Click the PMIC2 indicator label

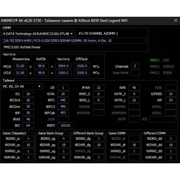[x=155, y=67]
